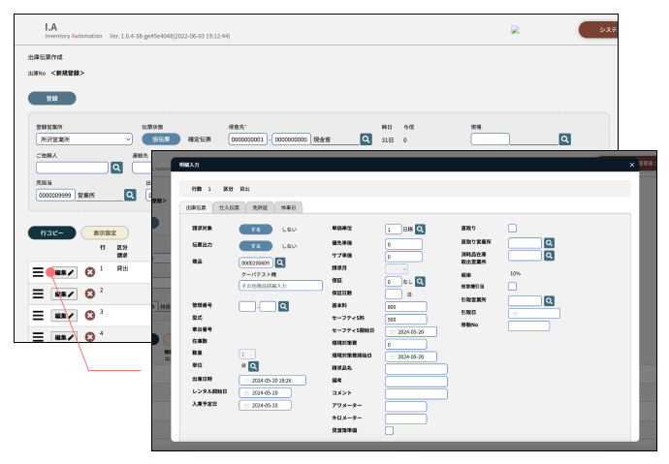
Task: Click the コメント field
Action: [416, 393]
